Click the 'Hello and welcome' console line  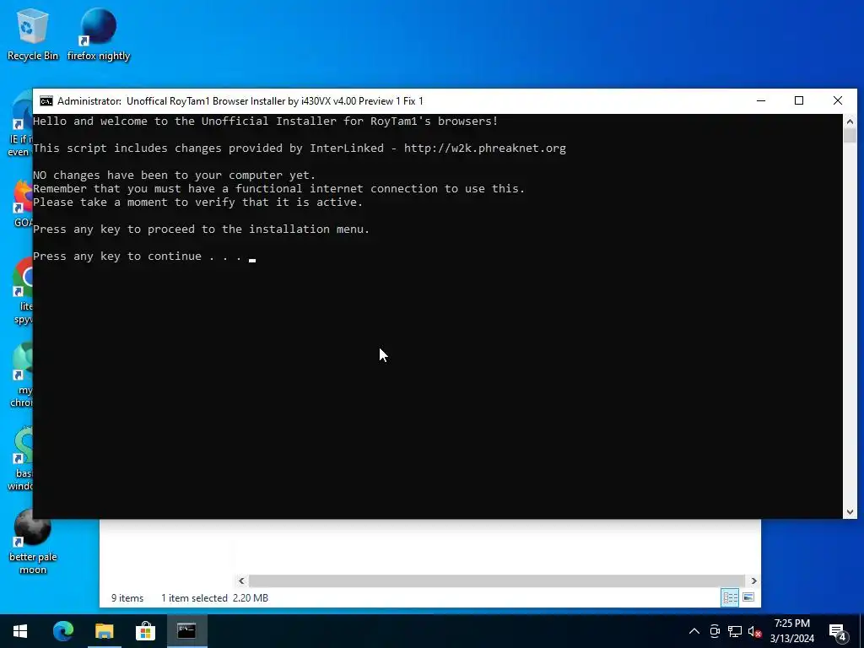click(266, 121)
